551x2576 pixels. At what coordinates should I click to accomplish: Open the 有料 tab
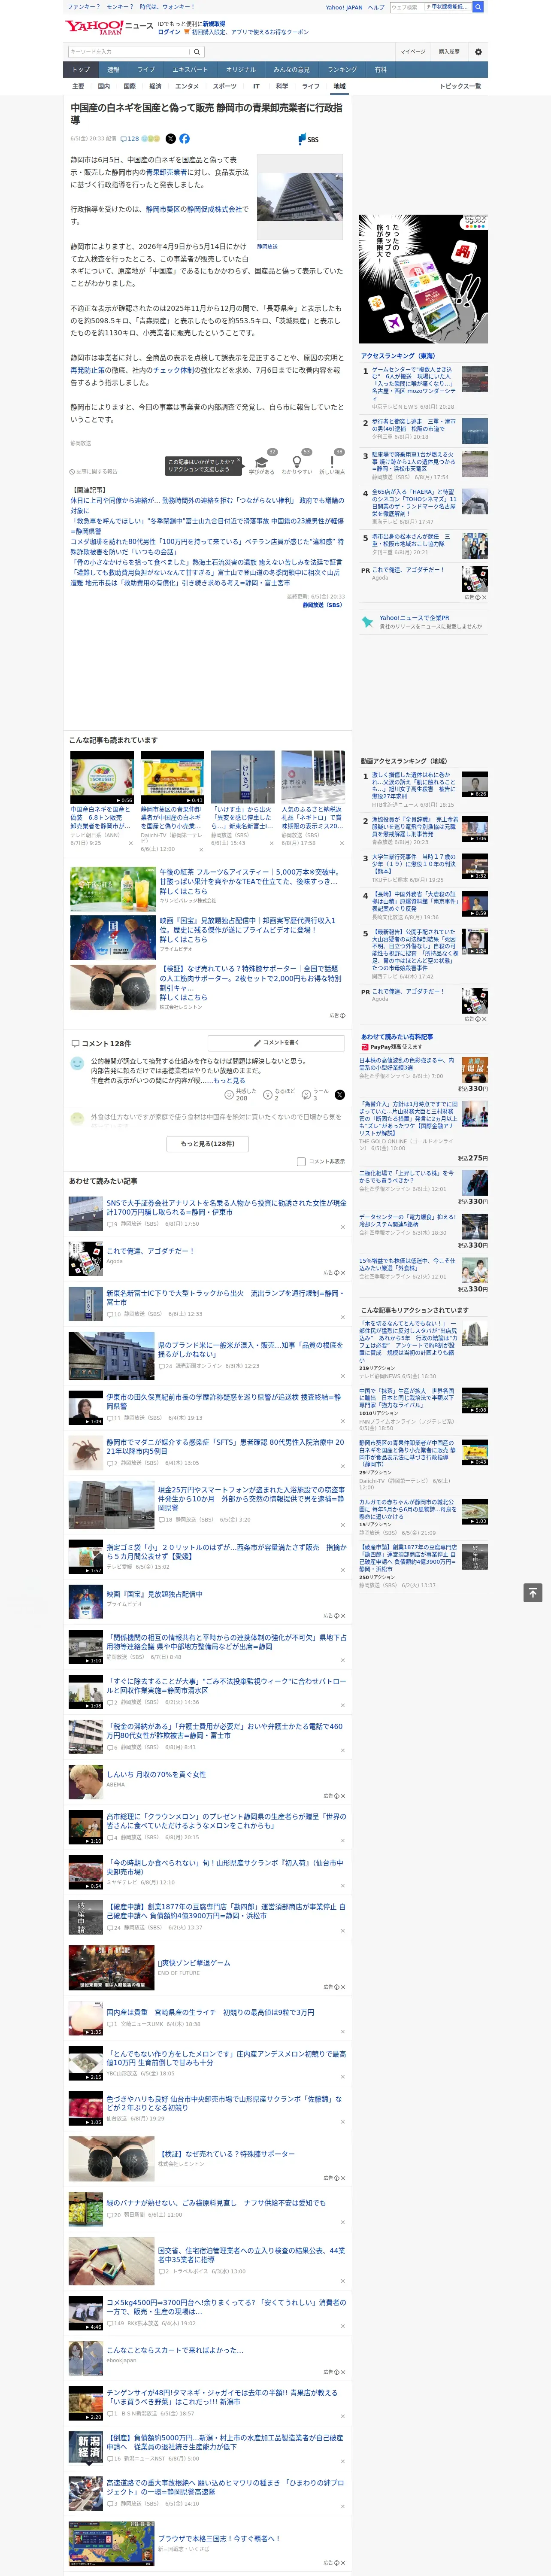[x=381, y=70]
